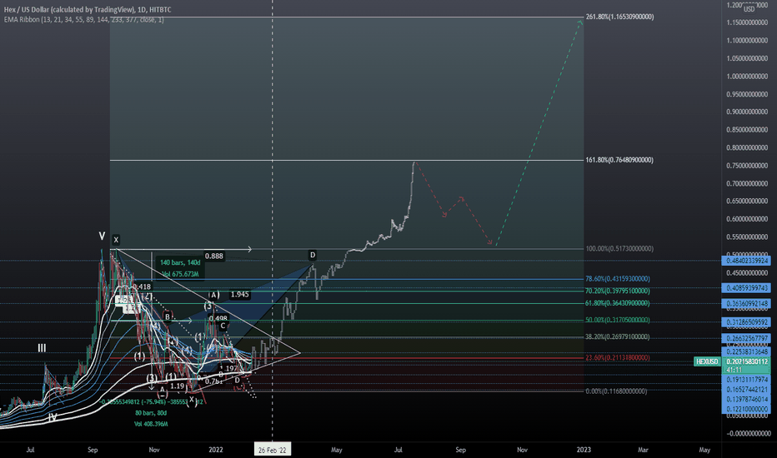The height and width of the screenshot is (458, 777).
Task: Click the 0.418 ratio label
Action: [x=142, y=286]
